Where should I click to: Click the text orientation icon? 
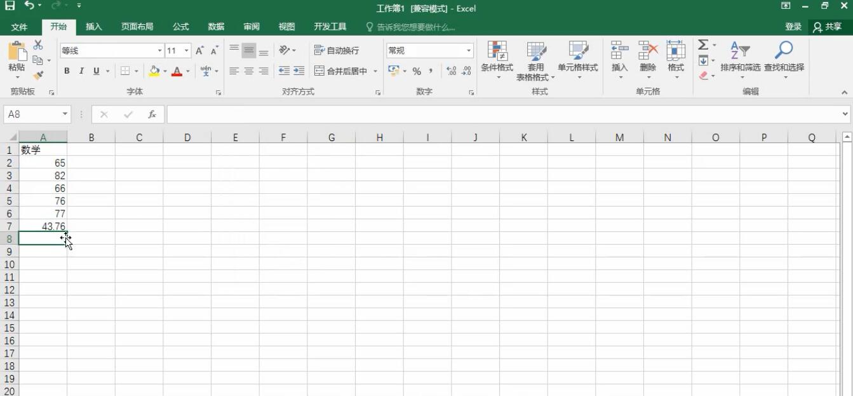click(285, 50)
